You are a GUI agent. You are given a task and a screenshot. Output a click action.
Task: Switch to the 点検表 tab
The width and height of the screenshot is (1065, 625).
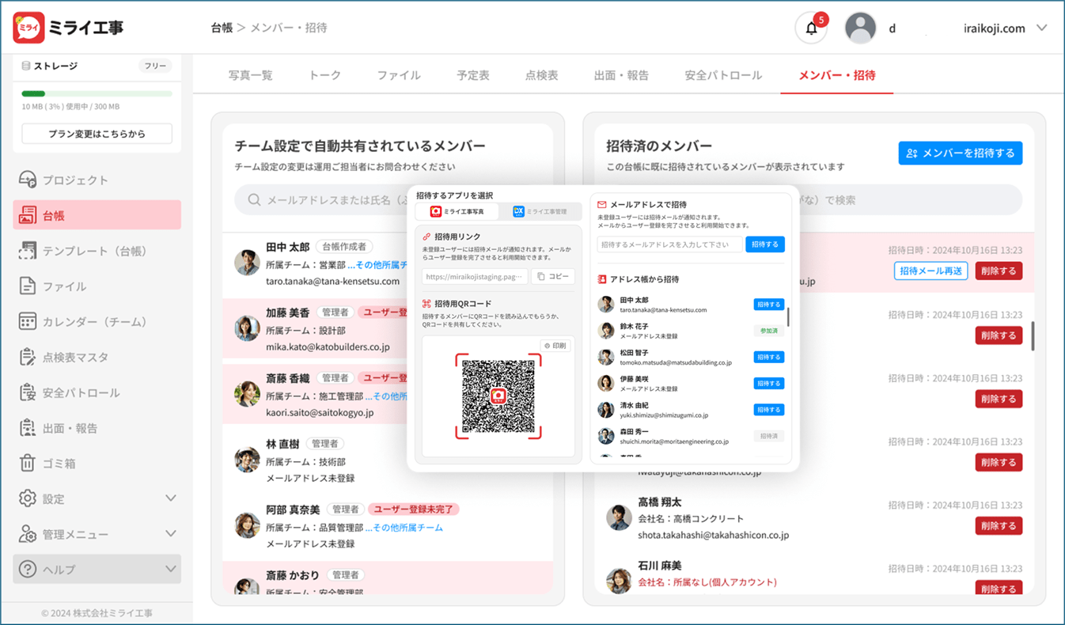(x=542, y=75)
